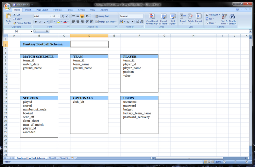Open the Formulas ribbon tab
The width and height of the screenshot is (255, 167).
click(x=58, y=10)
